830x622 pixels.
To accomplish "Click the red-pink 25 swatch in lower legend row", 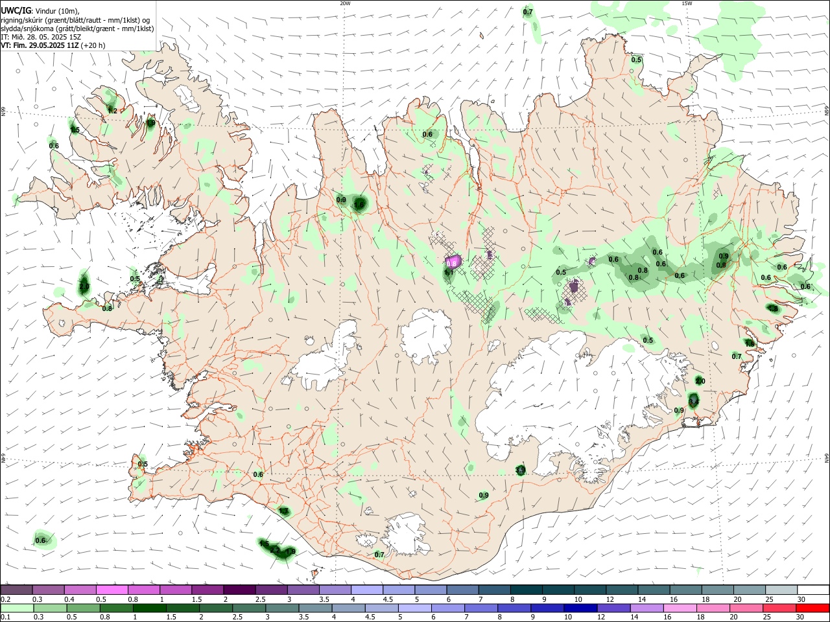I will click(x=779, y=608).
